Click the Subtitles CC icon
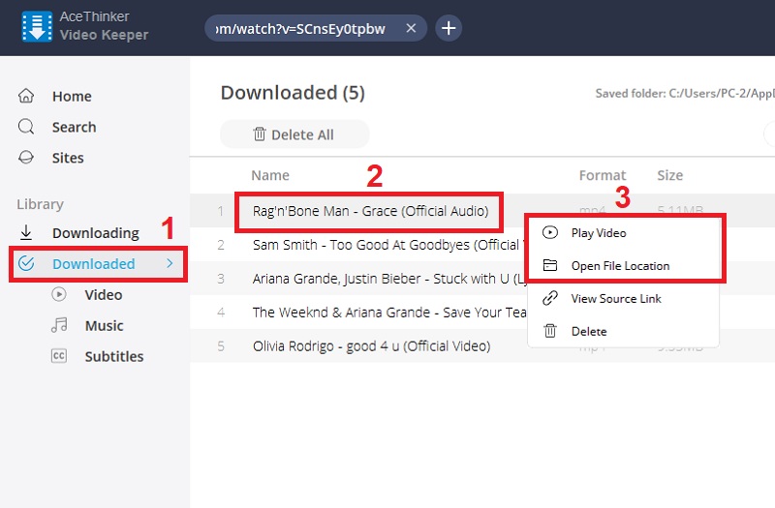This screenshot has width=775, height=508. (59, 355)
